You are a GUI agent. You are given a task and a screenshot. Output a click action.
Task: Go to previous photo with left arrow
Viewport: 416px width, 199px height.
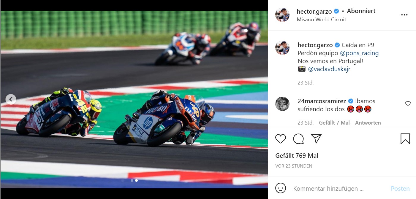point(11,99)
